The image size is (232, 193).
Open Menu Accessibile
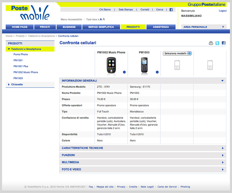click(x=71, y=19)
